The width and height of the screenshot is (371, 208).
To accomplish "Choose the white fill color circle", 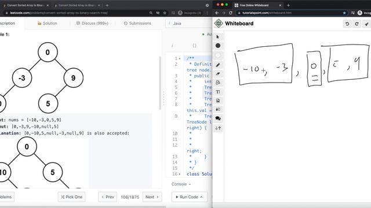I will [x=218, y=55].
